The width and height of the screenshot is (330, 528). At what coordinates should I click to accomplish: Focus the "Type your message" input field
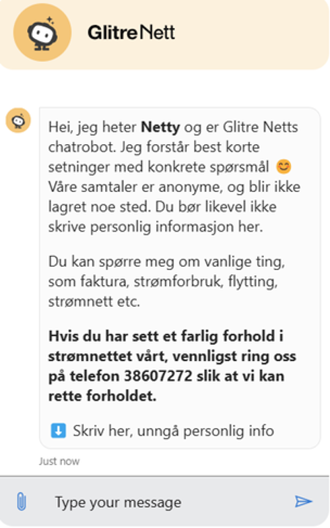tap(163, 502)
